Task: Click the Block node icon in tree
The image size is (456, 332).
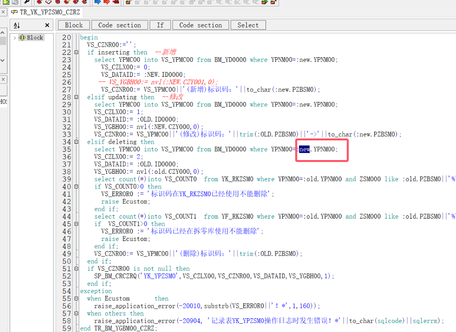Action: [x=22, y=37]
